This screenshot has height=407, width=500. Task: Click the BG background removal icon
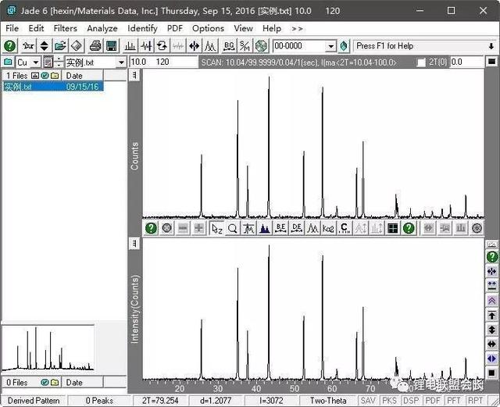[x=229, y=46]
